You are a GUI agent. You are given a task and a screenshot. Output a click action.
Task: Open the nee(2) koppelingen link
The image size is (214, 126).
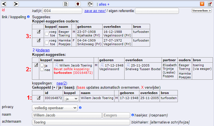point(62,83)
